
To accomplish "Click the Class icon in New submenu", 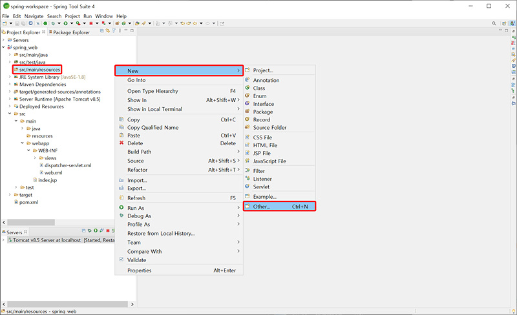I will tap(248, 88).
